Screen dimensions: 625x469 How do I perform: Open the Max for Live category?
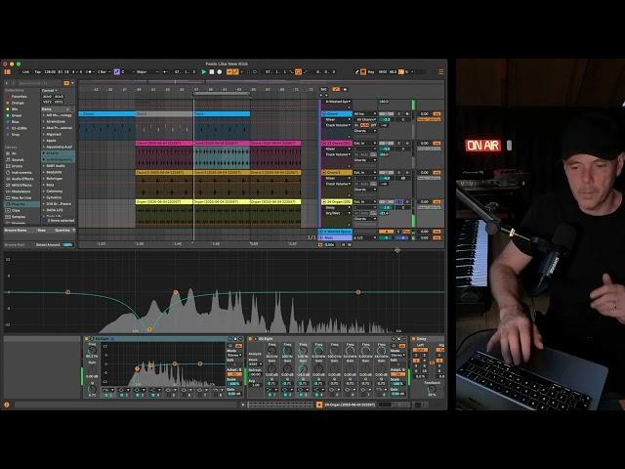pos(21,197)
